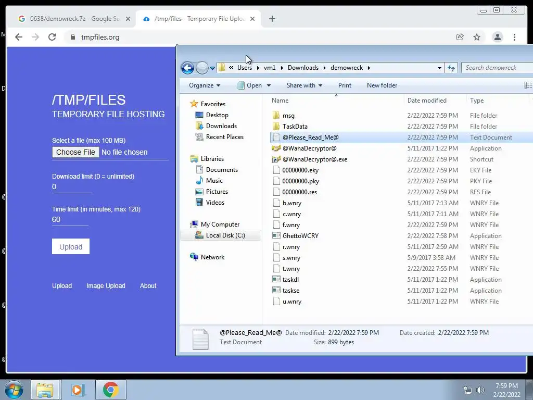Open the Share with menu
533x400 pixels.
304,85
